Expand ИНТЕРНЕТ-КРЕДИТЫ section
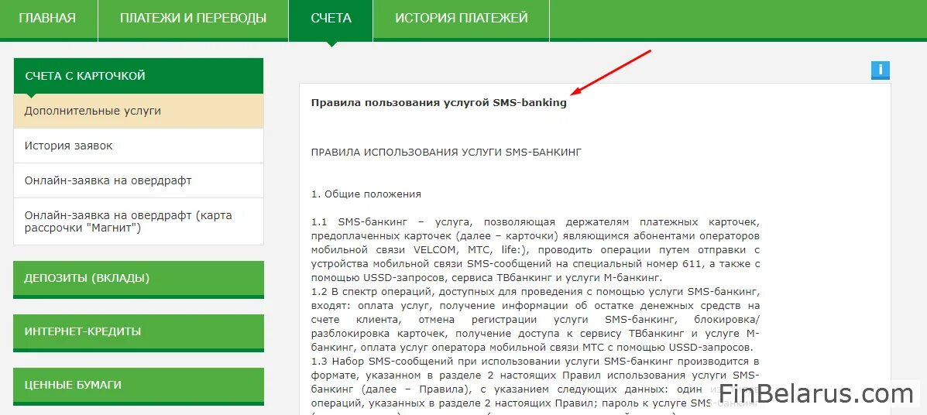Viewport: 927px width, 415px height. [x=139, y=331]
